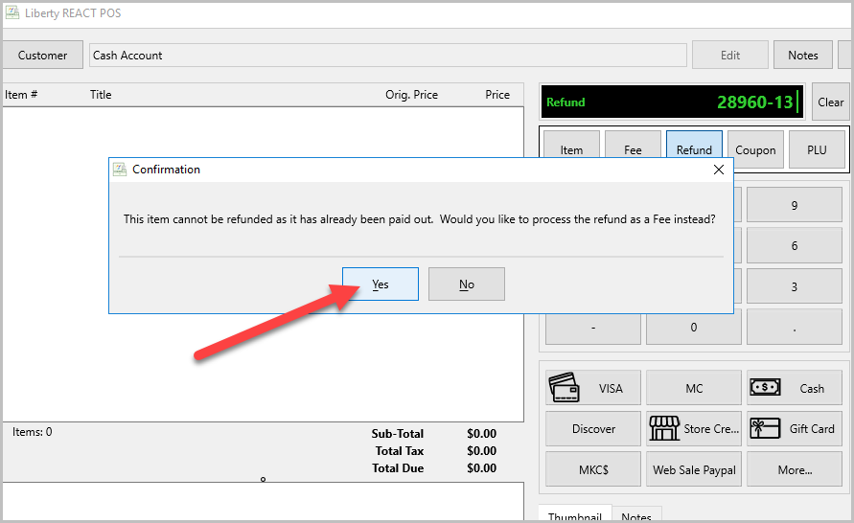Click the Confirmation dialog title icon
The width and height of the screenshot is (854, 523).
120,170
